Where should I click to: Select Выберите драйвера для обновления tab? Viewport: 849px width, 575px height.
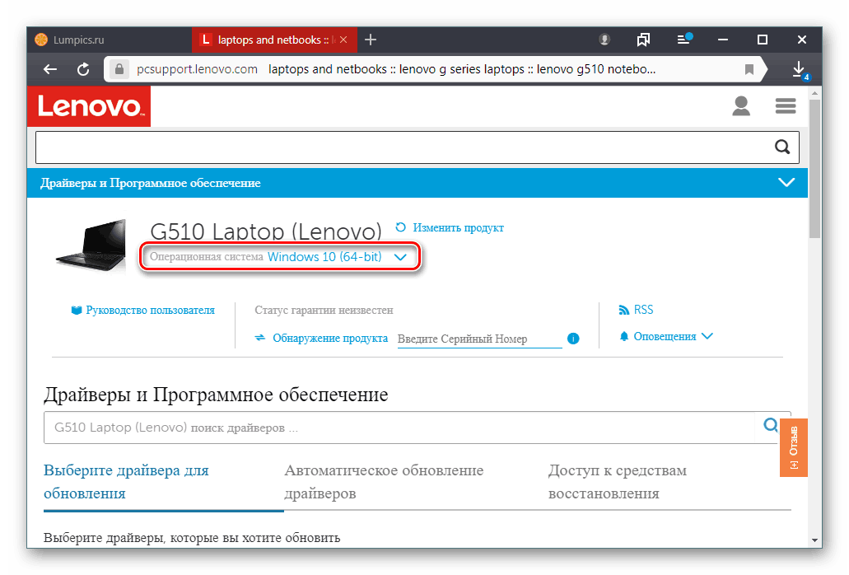tap(126, 482)
